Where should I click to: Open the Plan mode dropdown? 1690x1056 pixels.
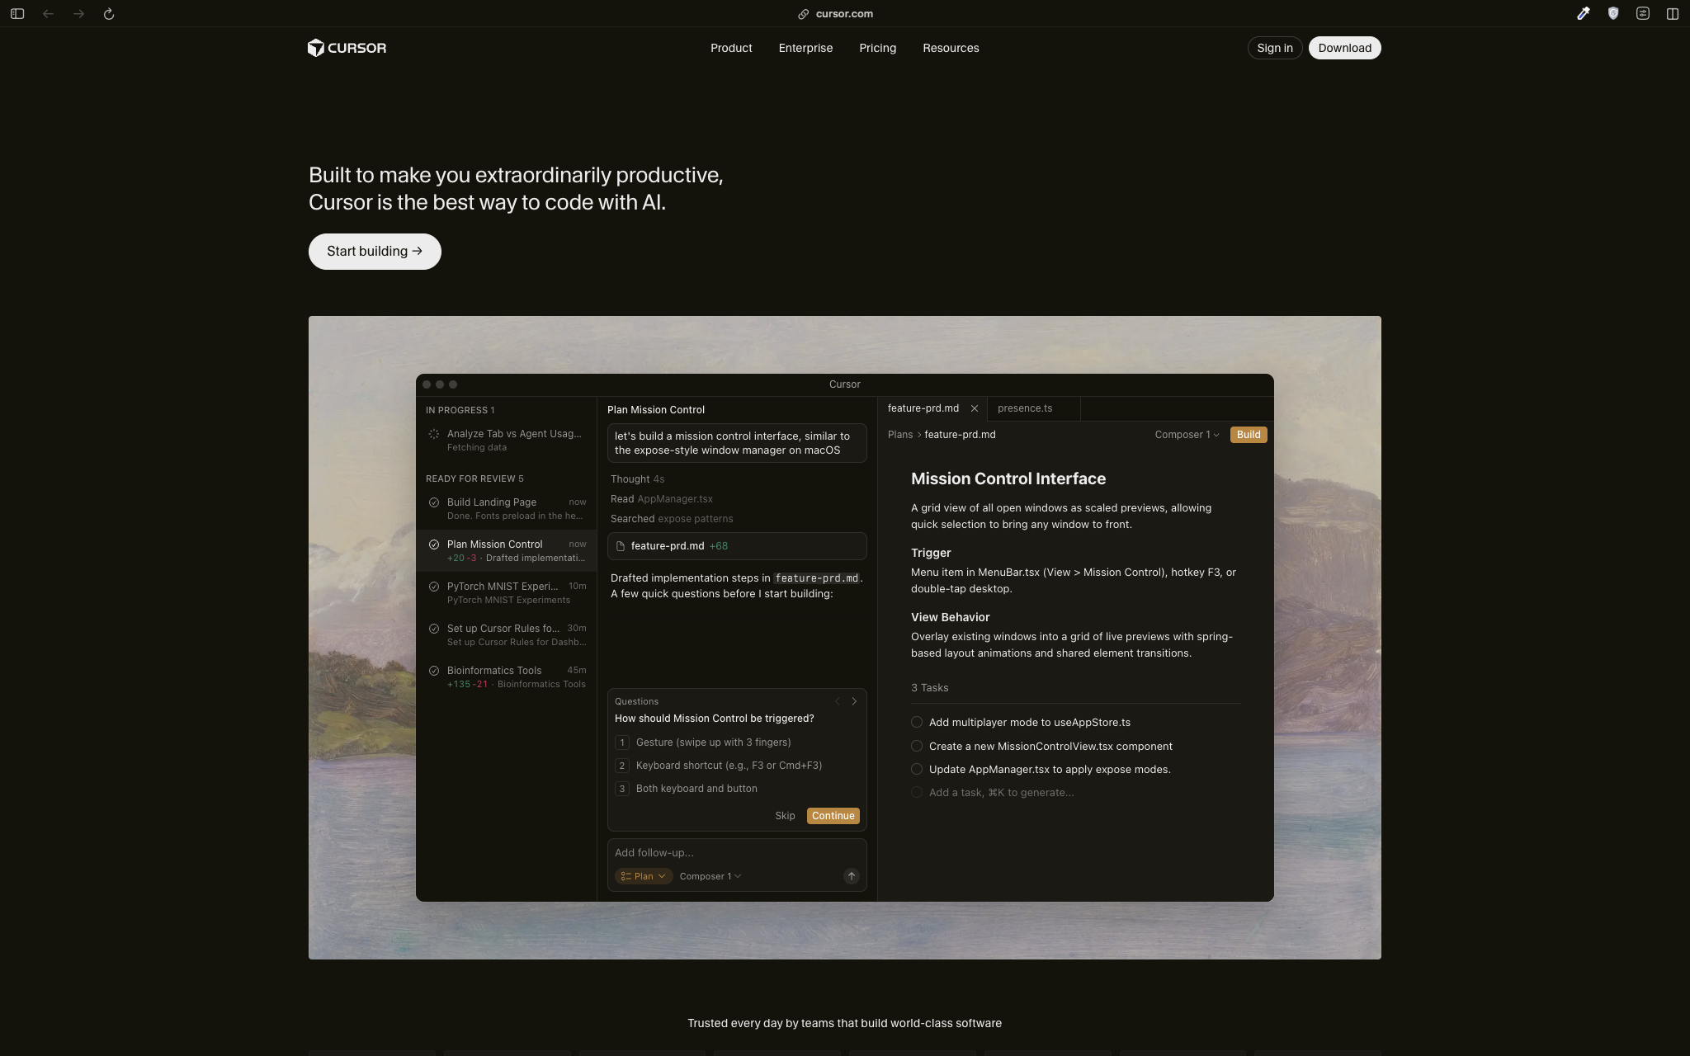[643, 876]
